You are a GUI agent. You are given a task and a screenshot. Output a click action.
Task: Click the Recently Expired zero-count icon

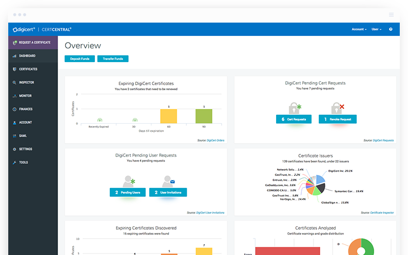click(x=100, y=120)
